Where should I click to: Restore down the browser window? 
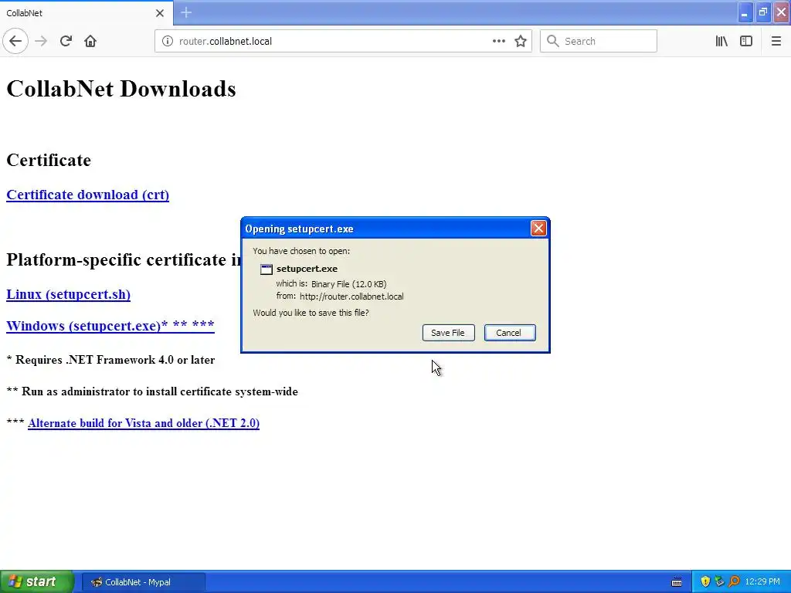coord(762,12)
